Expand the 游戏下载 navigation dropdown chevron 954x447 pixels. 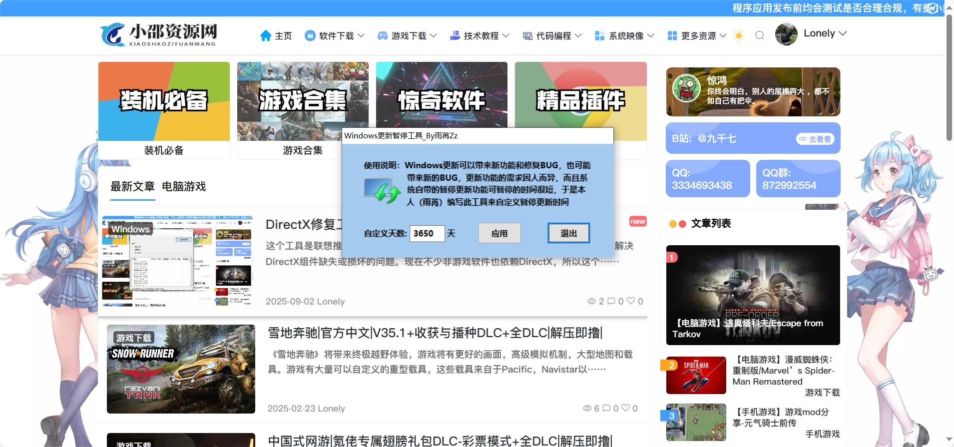click(434, 36)
